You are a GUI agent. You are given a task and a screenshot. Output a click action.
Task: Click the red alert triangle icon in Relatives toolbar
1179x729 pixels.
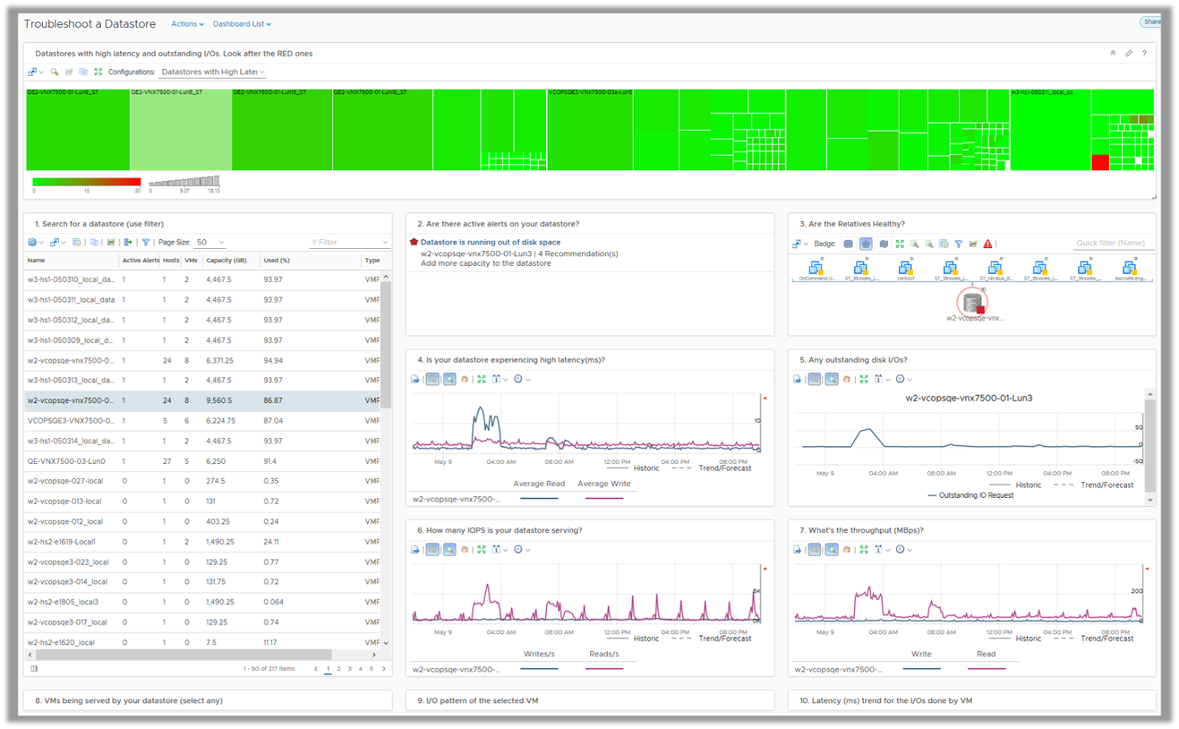[988, 244]
